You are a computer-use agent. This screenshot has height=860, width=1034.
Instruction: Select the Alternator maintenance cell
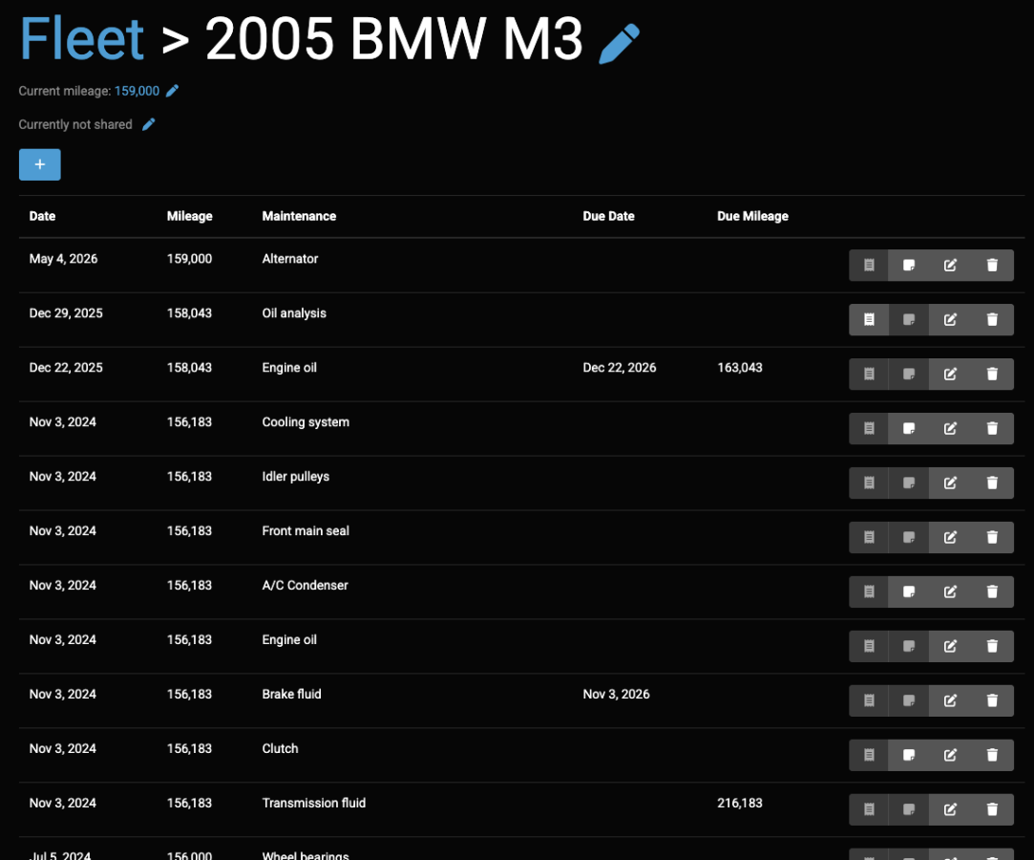289,259
